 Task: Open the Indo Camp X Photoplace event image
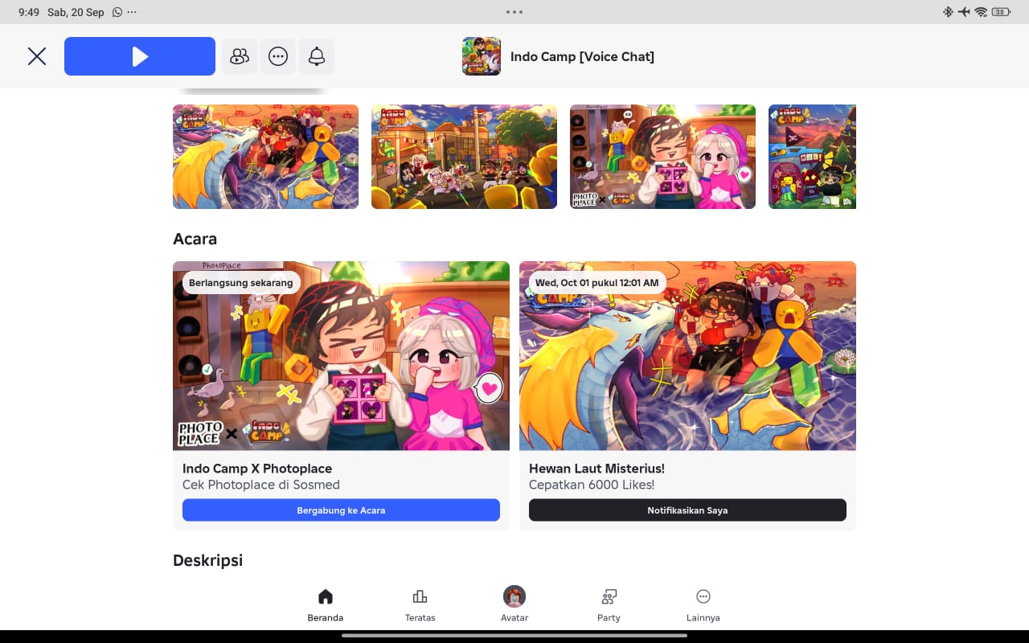(341, 355)
